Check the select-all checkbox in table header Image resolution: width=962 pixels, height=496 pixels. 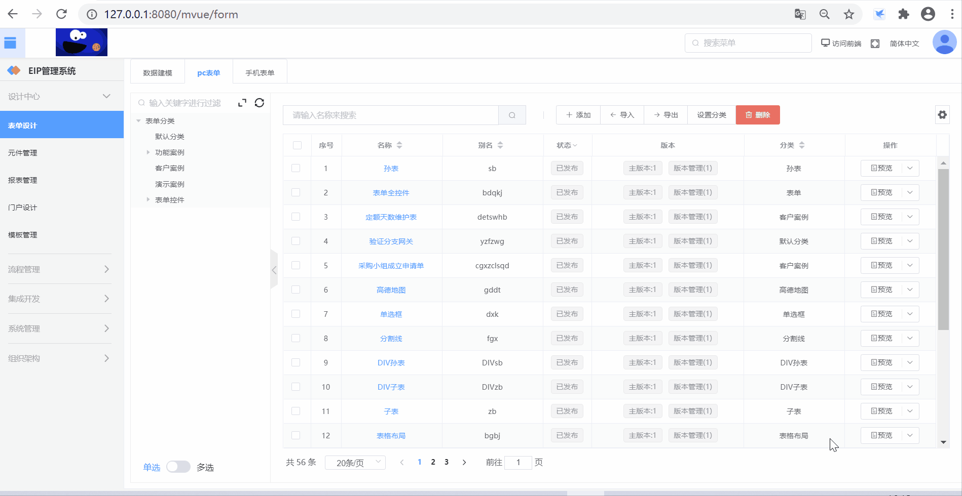(297, 145)
